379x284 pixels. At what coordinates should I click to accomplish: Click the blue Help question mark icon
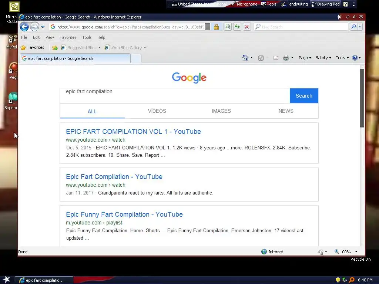355,58
